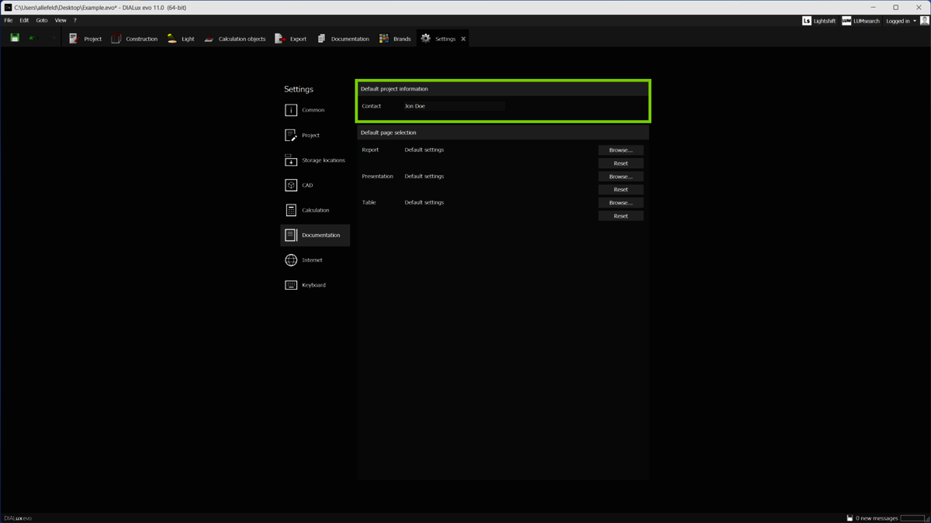Click the Contact name input field

point(454,106)
